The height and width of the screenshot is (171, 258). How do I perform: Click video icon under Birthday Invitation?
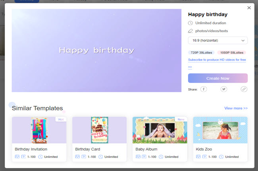[23, 157]
